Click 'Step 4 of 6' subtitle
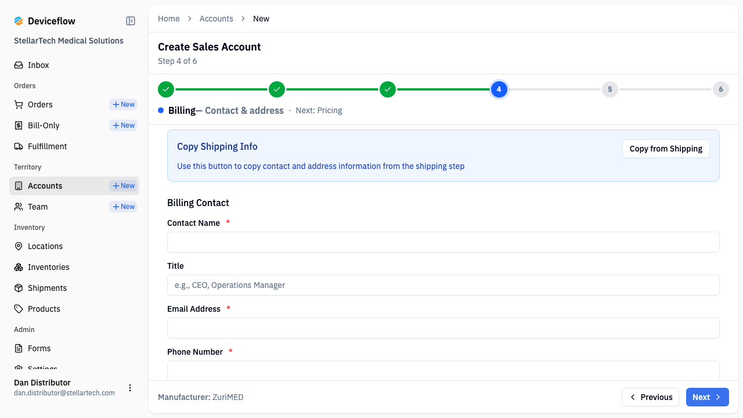The width and height of the screenshot is (743, 418). (x=178, y=61)
